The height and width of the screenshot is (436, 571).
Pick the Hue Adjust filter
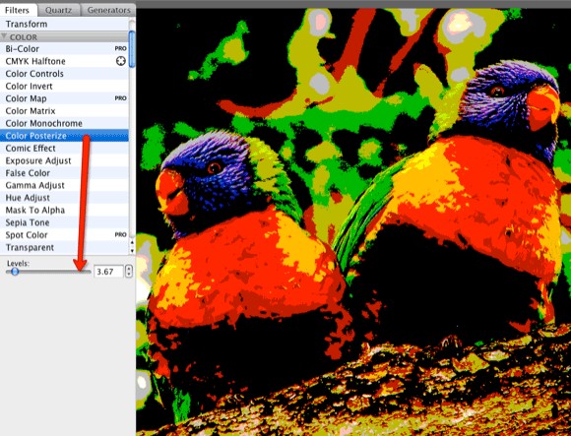coord(64,198)
